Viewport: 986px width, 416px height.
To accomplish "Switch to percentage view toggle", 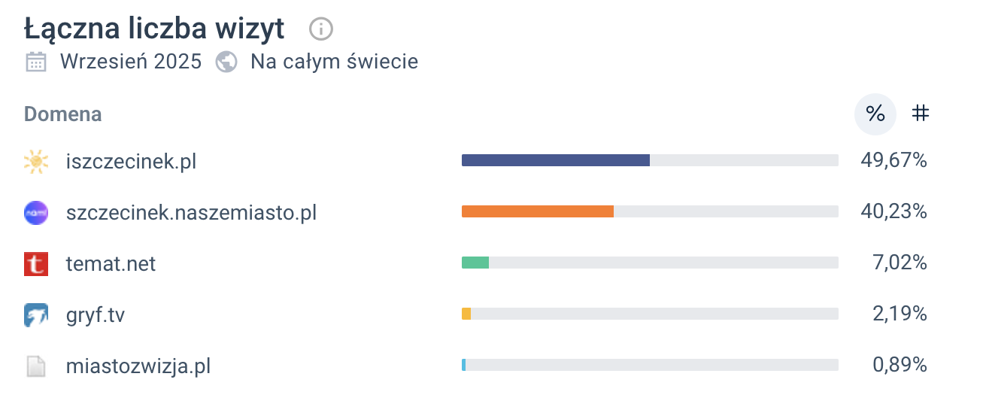I will (x=875, y=114).
